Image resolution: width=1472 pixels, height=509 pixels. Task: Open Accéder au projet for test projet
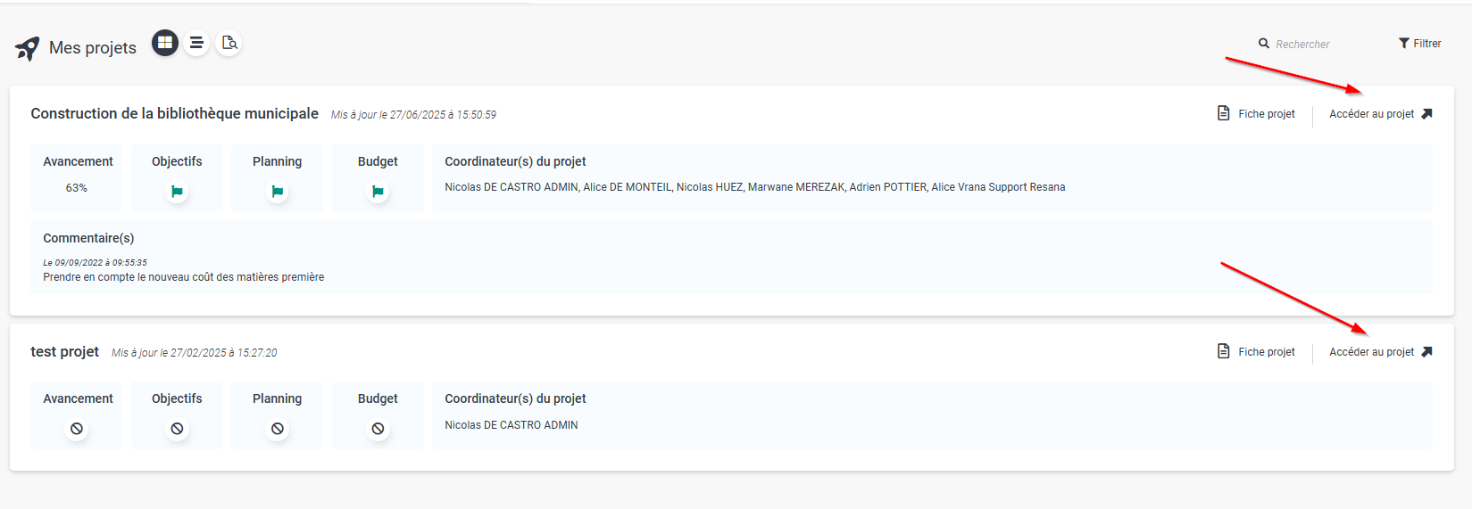(1381, 351)
